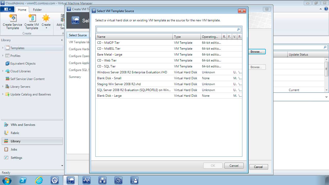Click Cancel in the Create VM Template wizard
The image size is (329, 185).
click(x=258, y=167)
